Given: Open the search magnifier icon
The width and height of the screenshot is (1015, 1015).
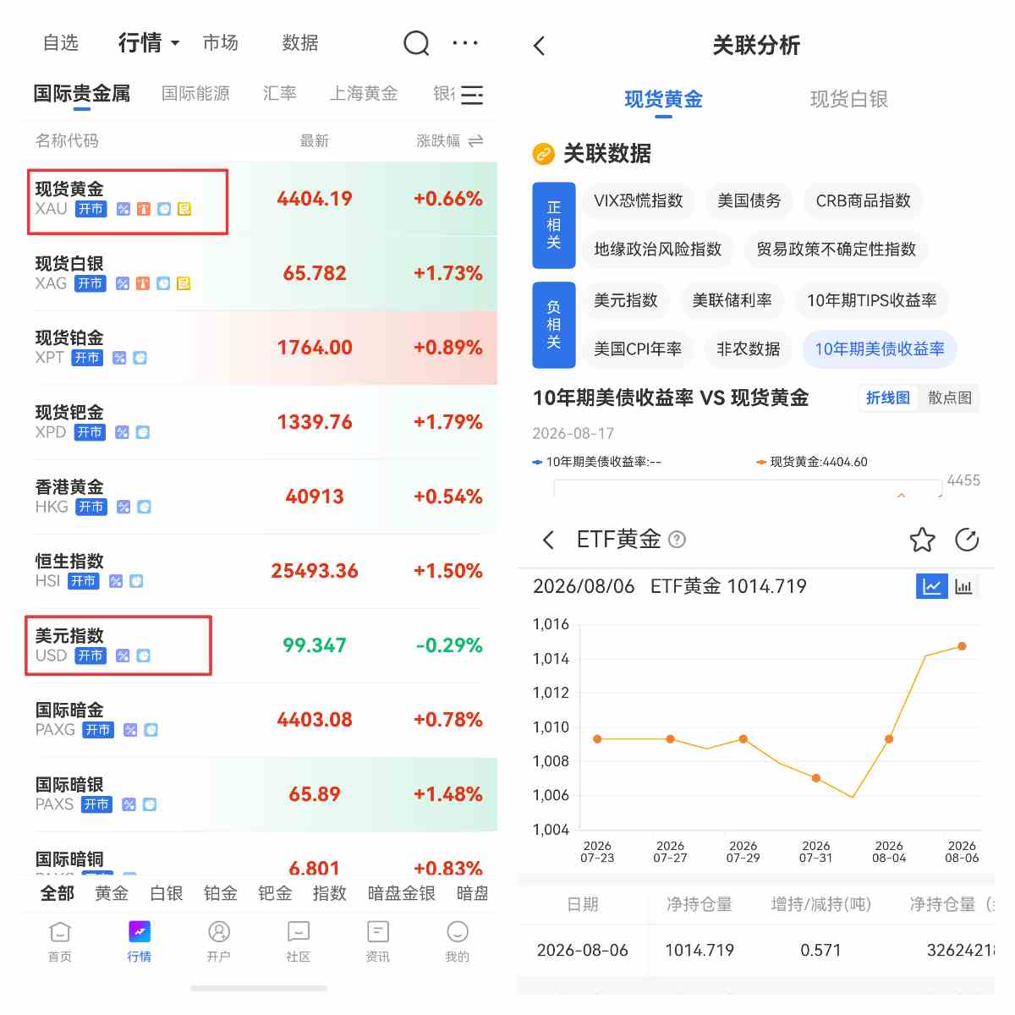Looking at the screenshot, I should tap(416, 42).
